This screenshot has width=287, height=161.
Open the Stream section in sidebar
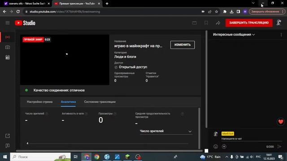tap(8, 37)
